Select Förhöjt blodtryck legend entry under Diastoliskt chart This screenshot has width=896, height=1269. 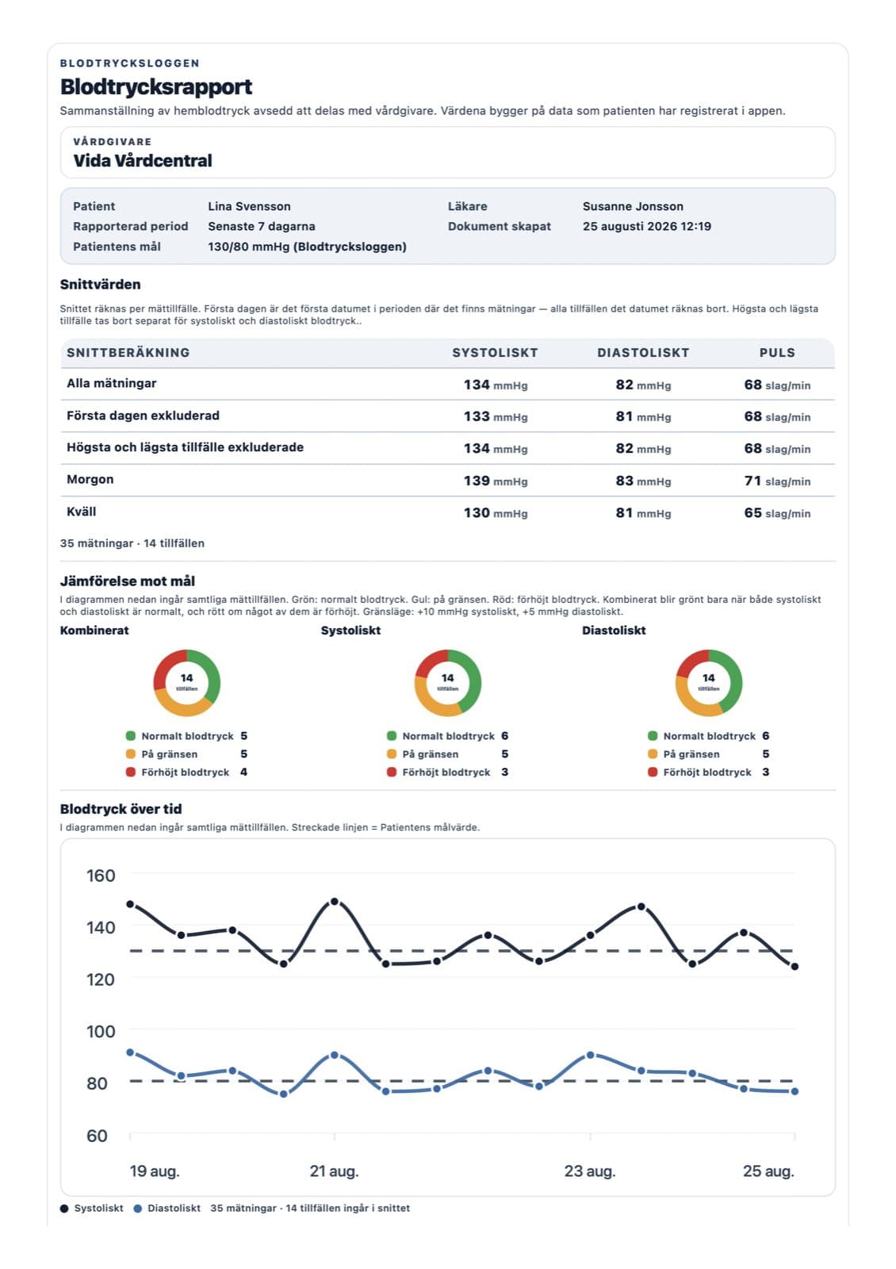708,772
